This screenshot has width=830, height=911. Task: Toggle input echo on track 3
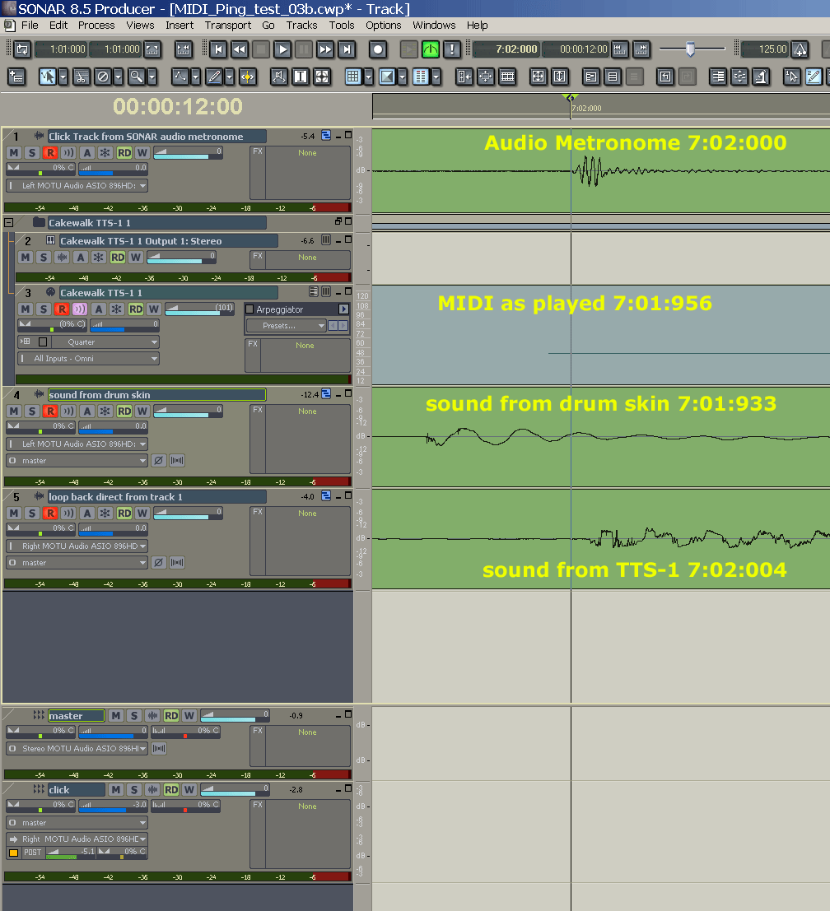(x=79, y=309)
